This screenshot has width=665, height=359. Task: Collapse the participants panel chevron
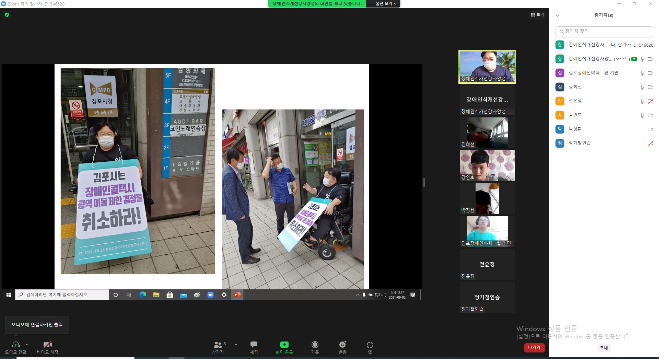[557, 15]
